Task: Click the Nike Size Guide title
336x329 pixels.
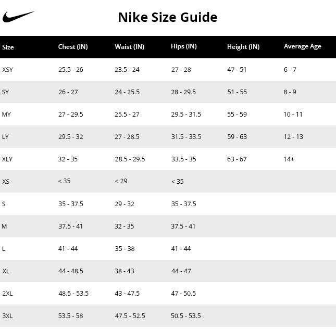Action: pyautogui.click(x=168, y=17)
